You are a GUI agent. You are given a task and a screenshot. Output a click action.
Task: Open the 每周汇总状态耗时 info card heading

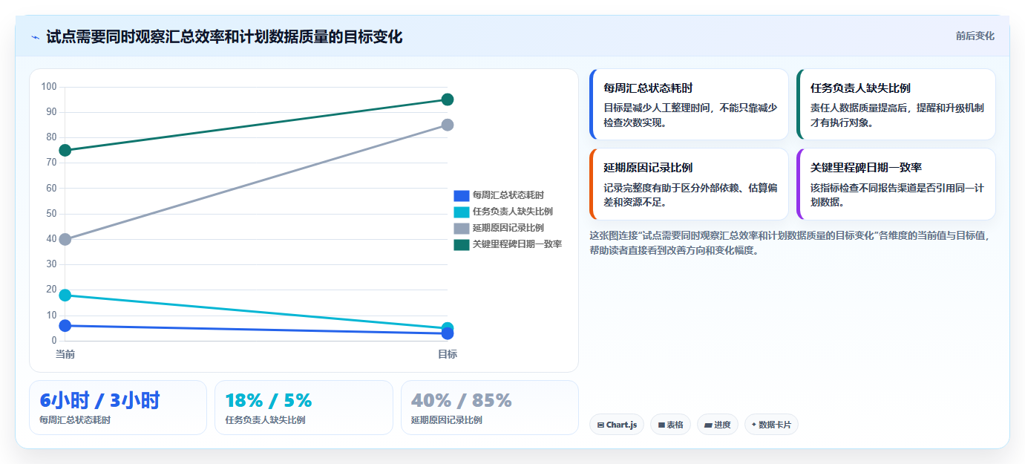click(649, 88)
